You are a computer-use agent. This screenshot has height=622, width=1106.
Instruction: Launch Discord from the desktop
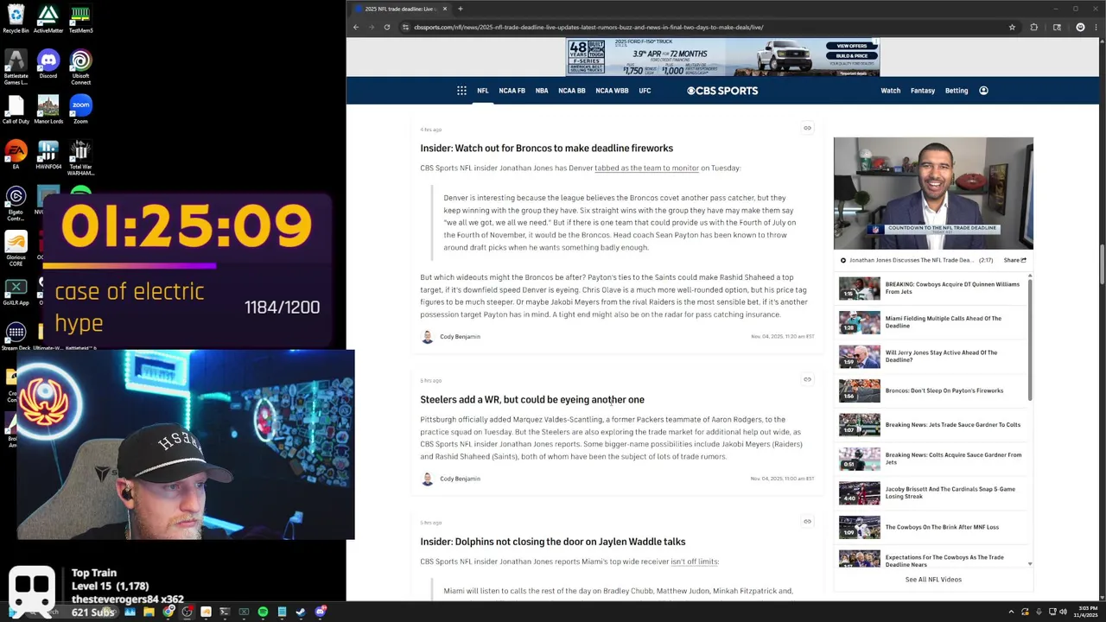pos(48,65)
